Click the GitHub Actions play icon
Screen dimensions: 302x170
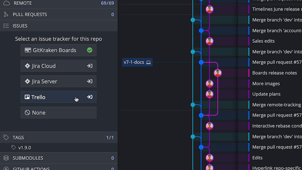pyautogui.click(x=6, y=168)
